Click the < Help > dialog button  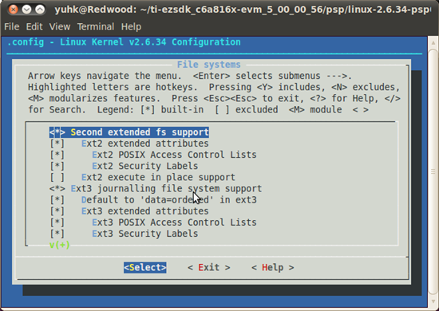pos(273,268)
